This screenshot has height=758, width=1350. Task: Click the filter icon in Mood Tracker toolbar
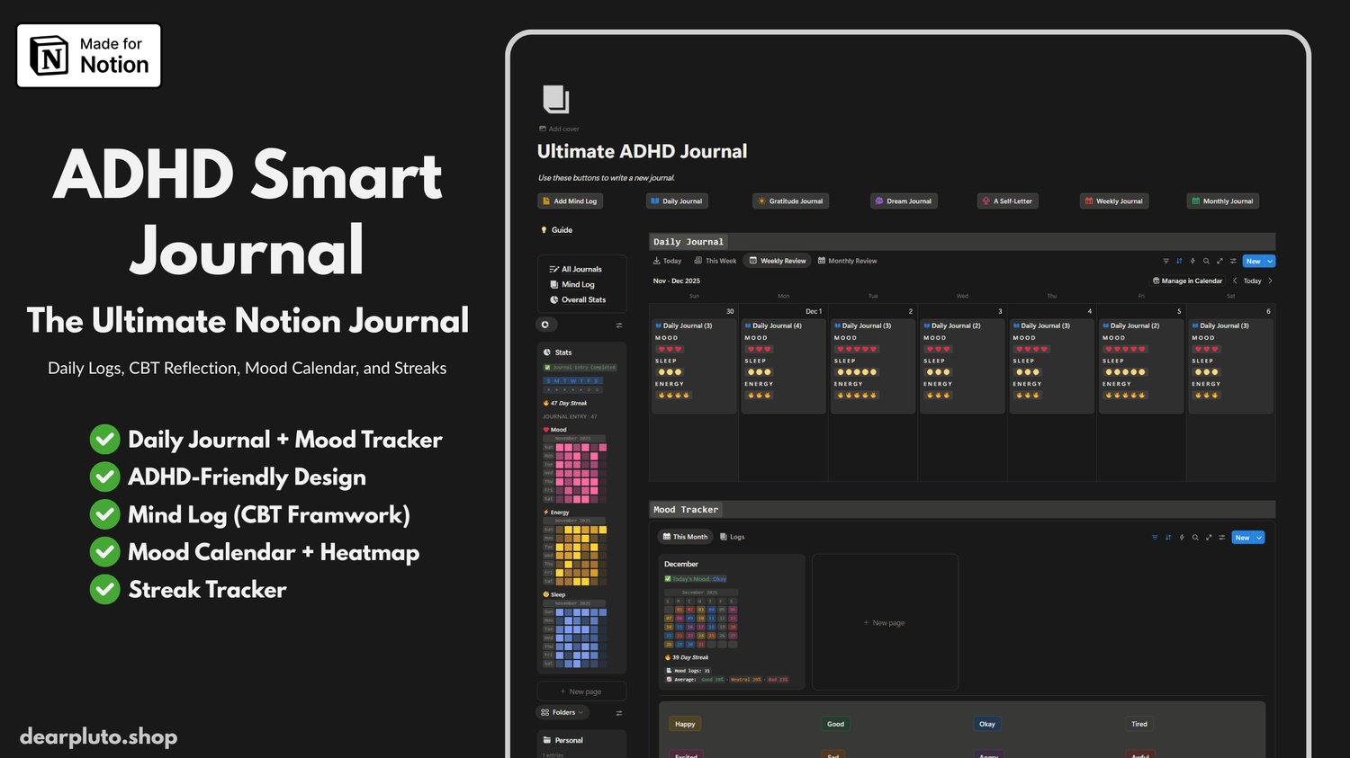tap(1155, 538)
